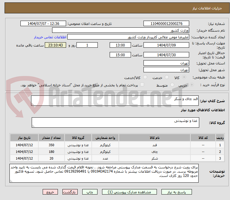230x200 pixels.
Task: Select the خدمت radio option
Action: [167, 78]
